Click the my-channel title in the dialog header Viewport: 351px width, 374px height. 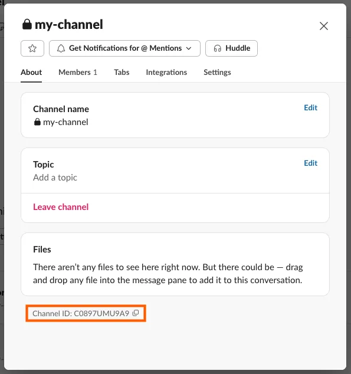[x=69, y=25]
